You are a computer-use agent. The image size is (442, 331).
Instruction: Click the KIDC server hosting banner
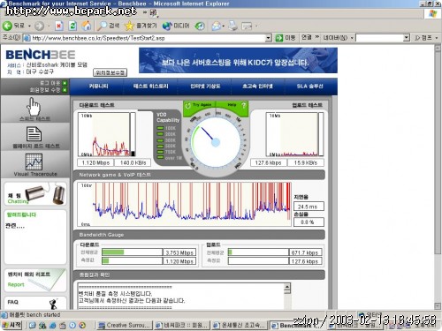[x=238, y=60]
